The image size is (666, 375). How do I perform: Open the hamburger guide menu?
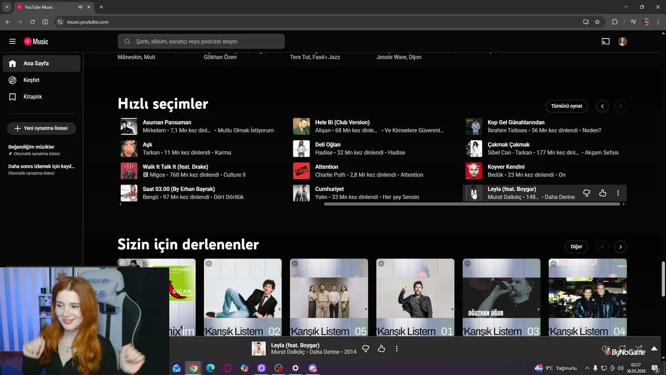point(12,41)
